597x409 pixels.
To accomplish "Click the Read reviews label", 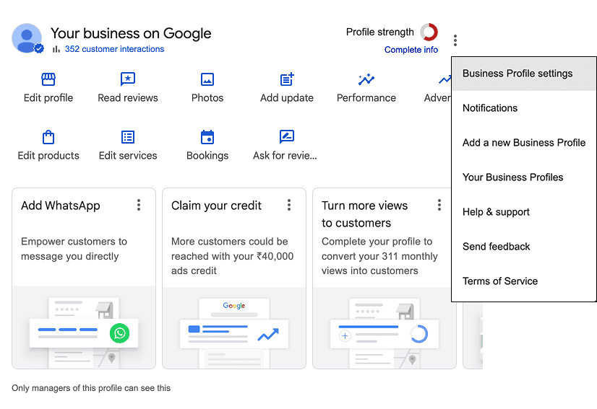I will click(128, 97).
